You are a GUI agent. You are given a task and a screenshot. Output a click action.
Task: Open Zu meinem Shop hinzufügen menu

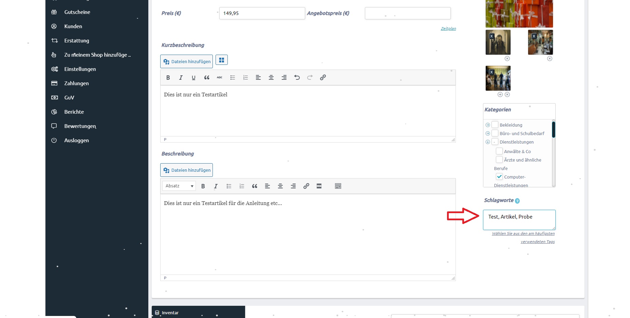pyautogui.click(x=97, y=55)
